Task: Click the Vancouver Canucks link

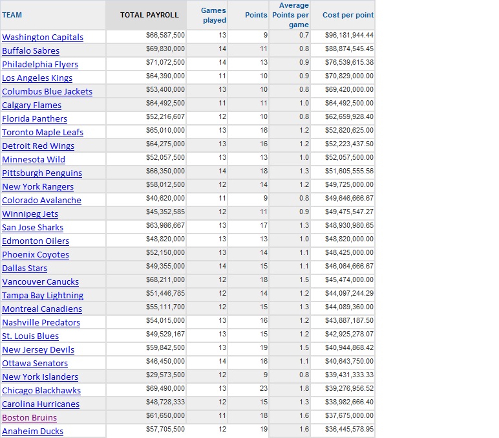Action: [x=41, y=282]
